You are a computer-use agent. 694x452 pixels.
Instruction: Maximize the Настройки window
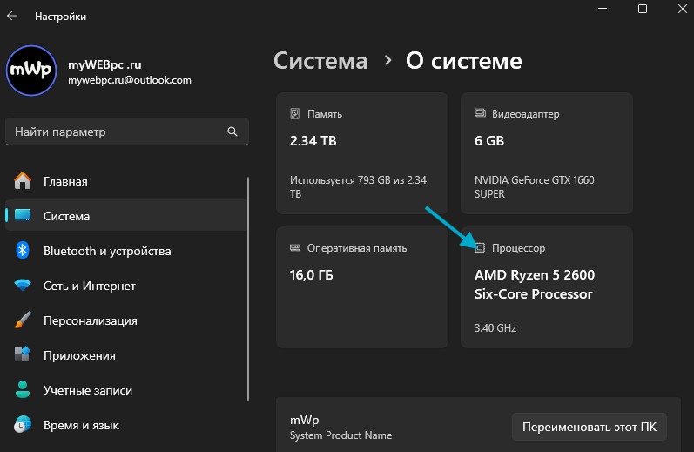pos(643,9)
